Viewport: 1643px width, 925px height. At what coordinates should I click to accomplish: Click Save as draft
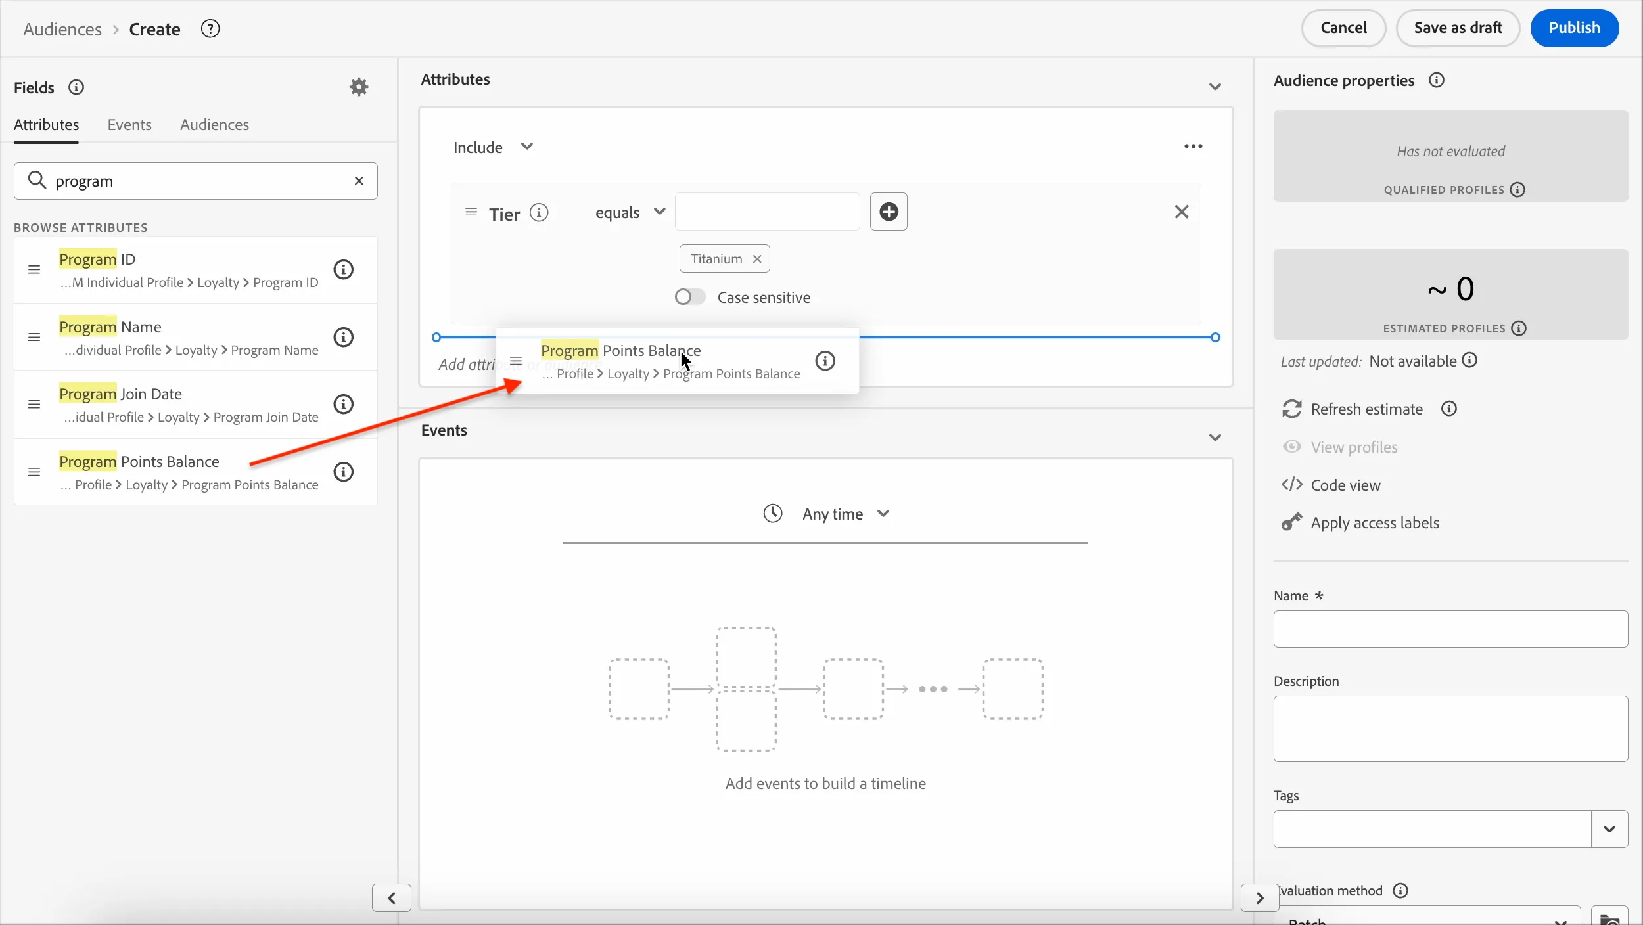pos(1458,28)
